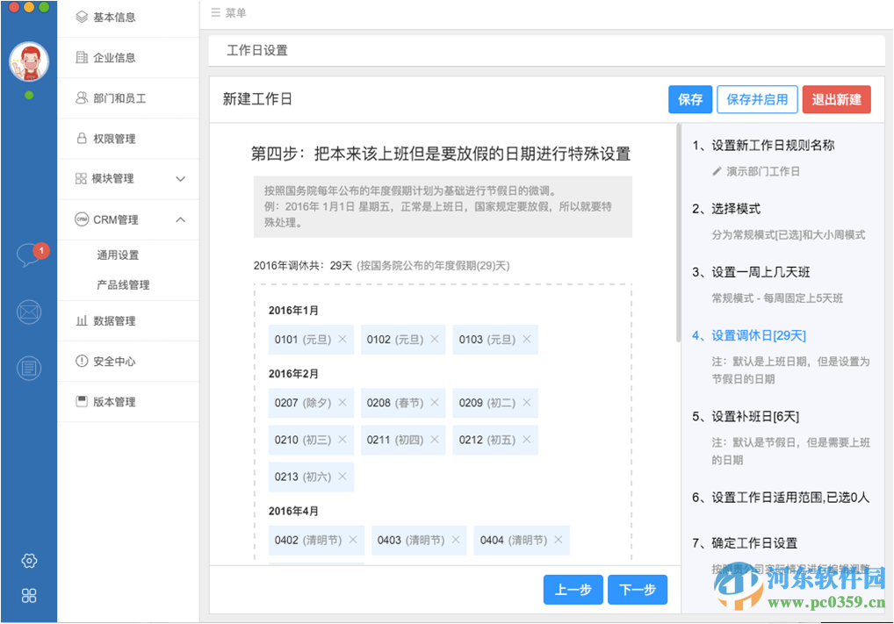Open settings via the gear icon
The image size is (894, 624).
click(29, 560)
